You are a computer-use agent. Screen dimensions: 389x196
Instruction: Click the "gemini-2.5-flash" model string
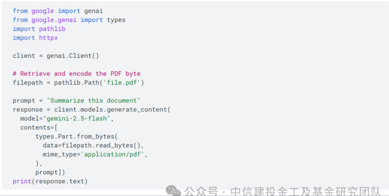coord(78,118)
